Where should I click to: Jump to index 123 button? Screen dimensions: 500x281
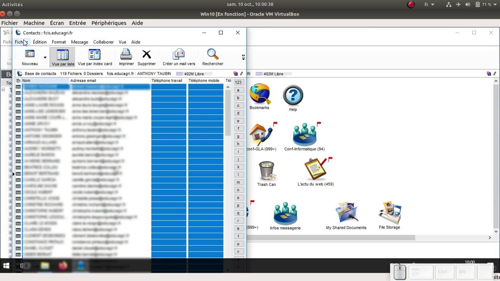[238, 82]
